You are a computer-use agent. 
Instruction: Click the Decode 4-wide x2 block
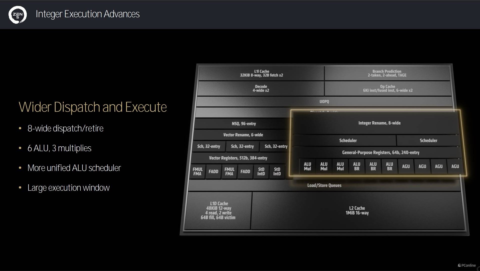(261, 89)
